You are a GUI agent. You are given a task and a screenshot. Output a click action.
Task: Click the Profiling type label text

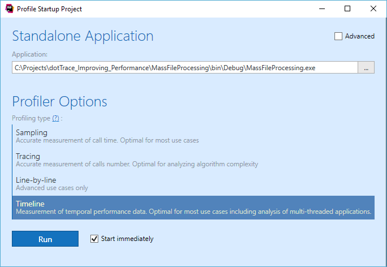[x=31, y=118]
